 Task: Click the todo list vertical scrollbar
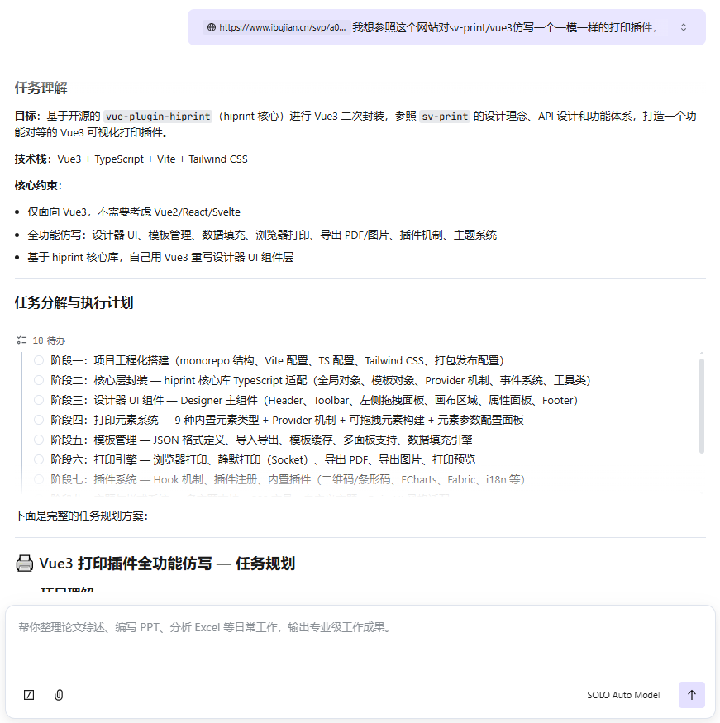click(702, 405)
